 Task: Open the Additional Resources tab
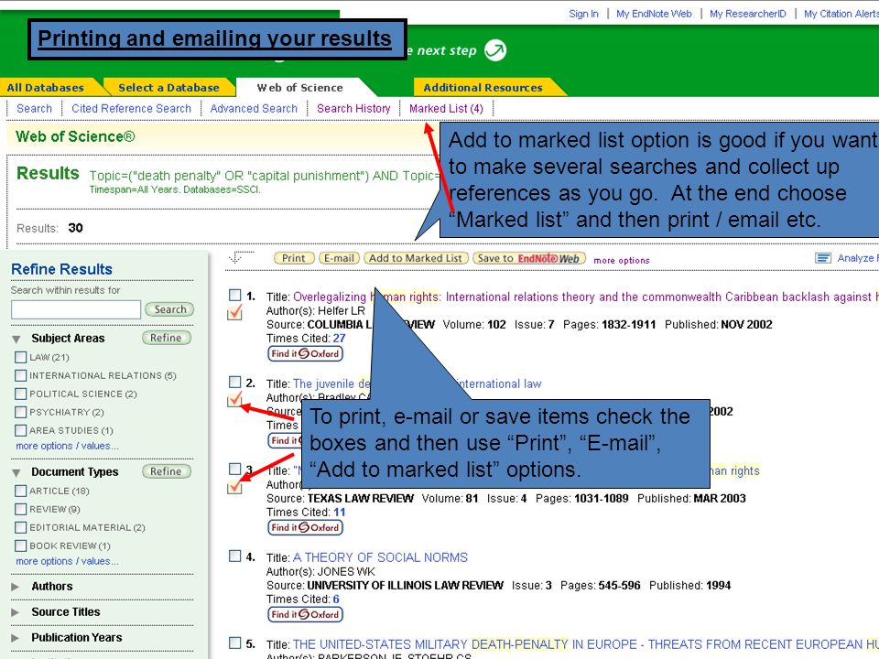click(483, 88)
